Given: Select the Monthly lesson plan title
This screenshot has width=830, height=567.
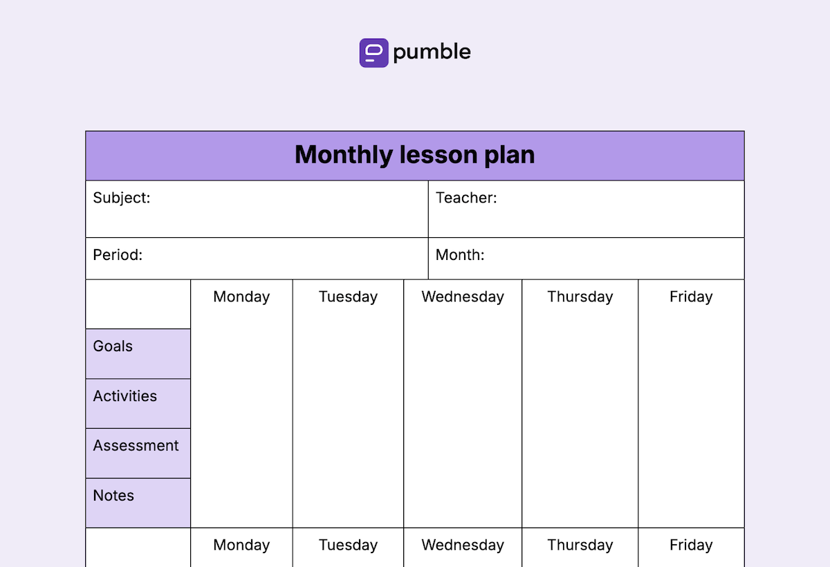Looking at the screenshot, I should point(414,155).
